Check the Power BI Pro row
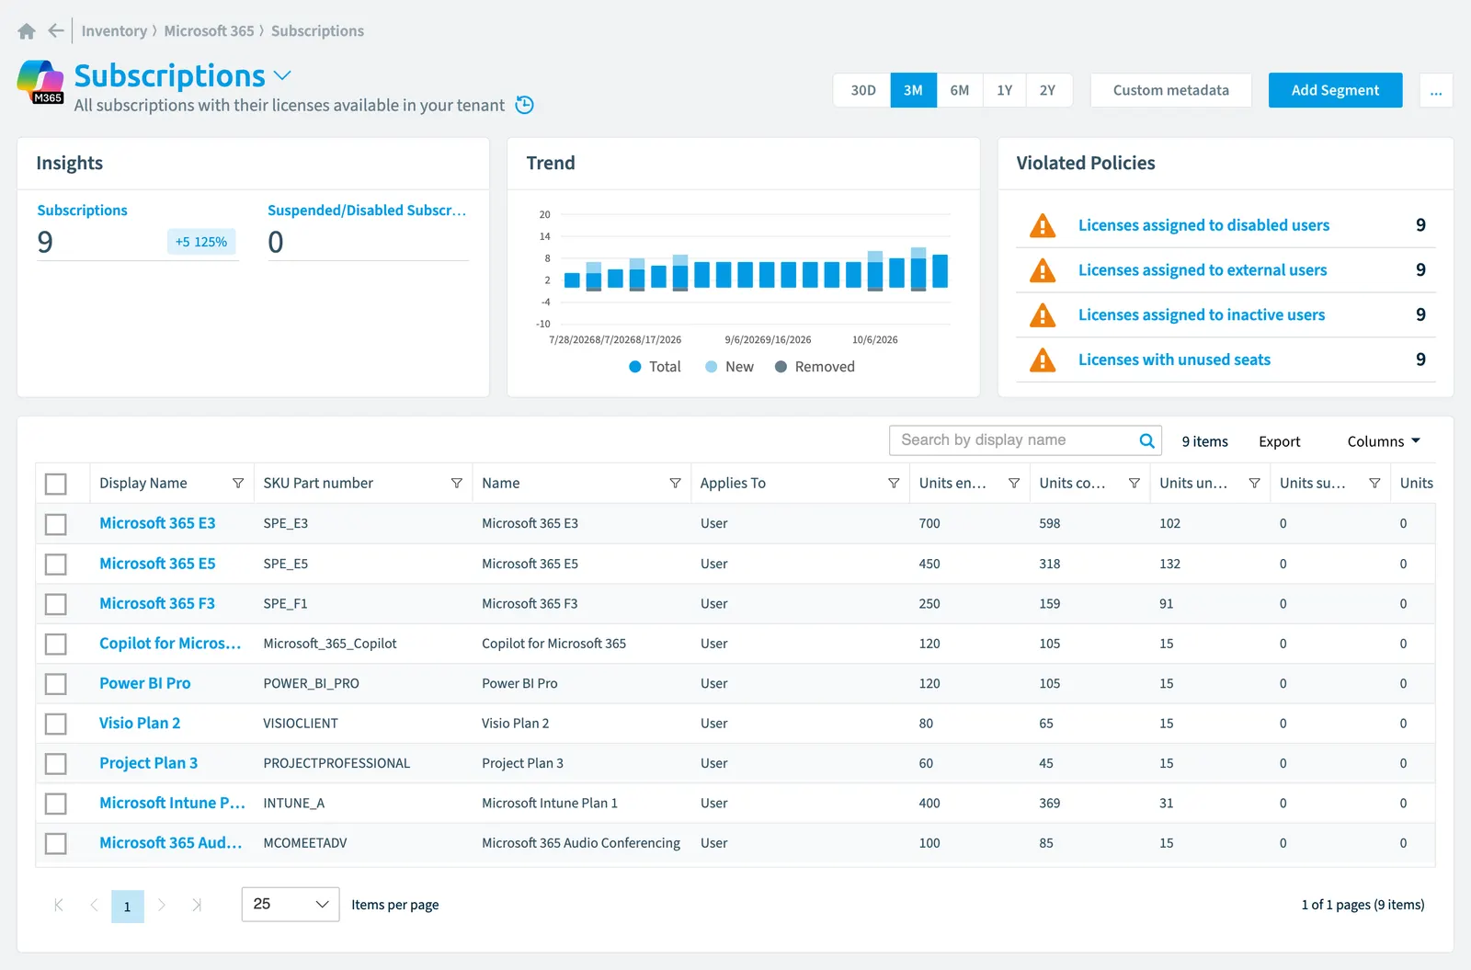 point(56,684)
